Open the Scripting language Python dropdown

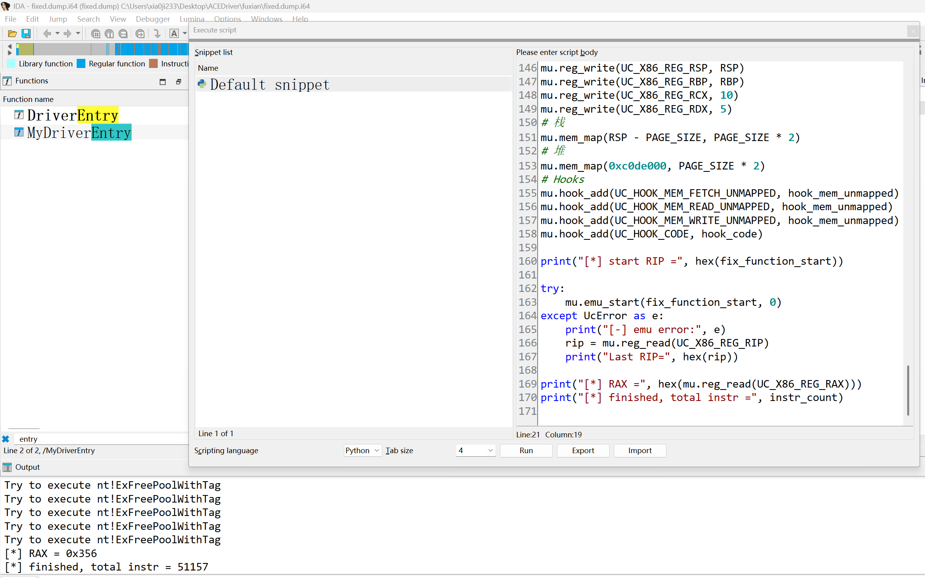tap(362, 450)
